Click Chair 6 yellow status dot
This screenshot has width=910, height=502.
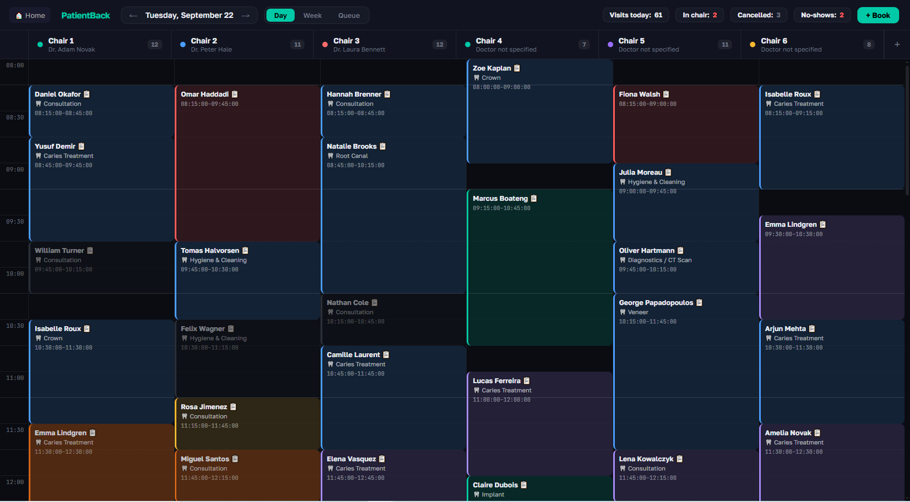752,45
